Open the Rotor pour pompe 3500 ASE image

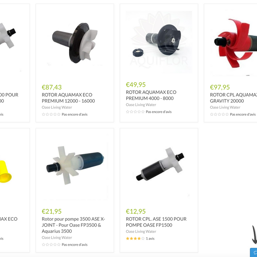[75, 166]
